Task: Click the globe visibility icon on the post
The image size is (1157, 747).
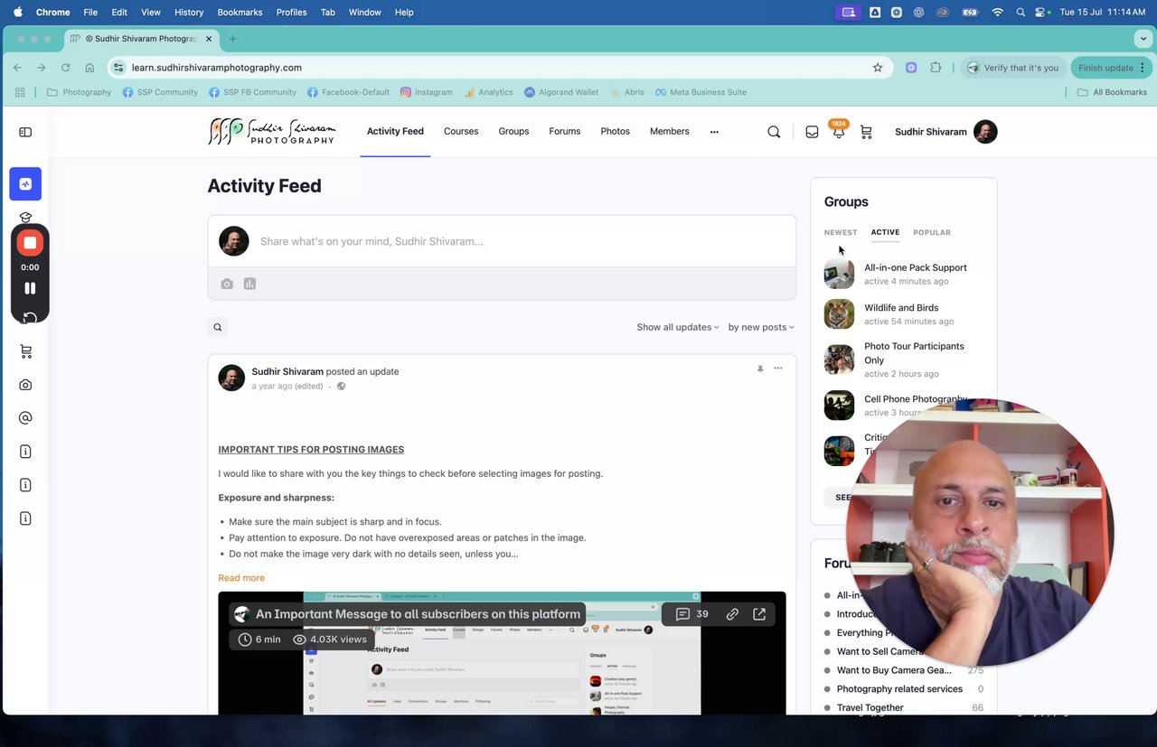Action: 341,386
